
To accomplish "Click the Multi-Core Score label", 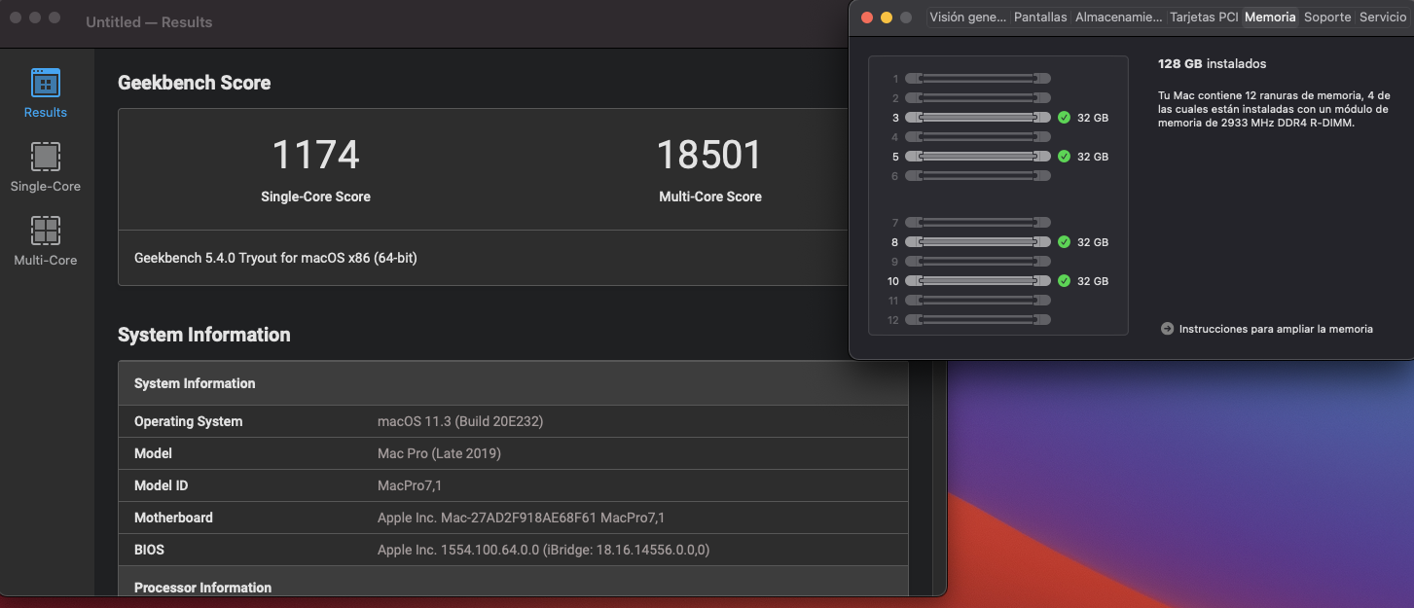I will coord(710,197).
